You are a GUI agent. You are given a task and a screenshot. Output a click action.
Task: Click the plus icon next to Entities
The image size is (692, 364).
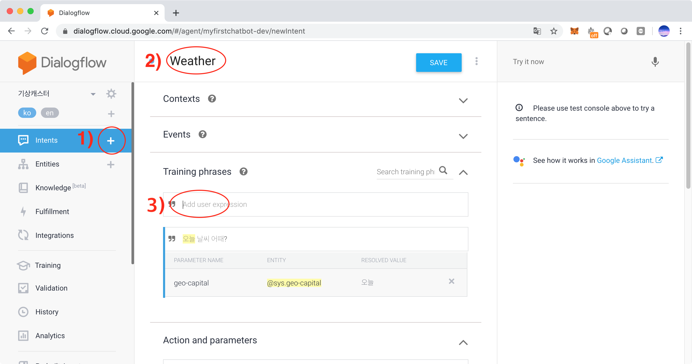tap(111, 164)
